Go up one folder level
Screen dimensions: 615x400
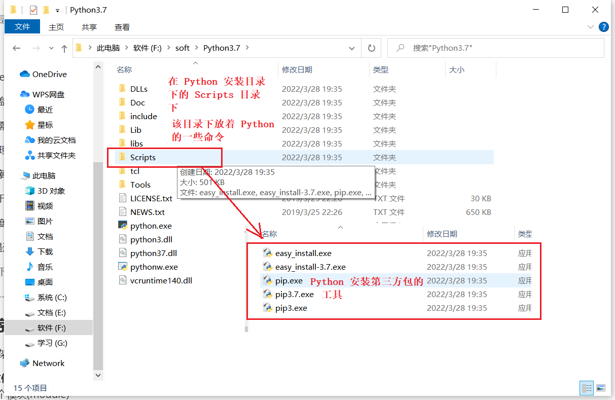pos(64,48)
